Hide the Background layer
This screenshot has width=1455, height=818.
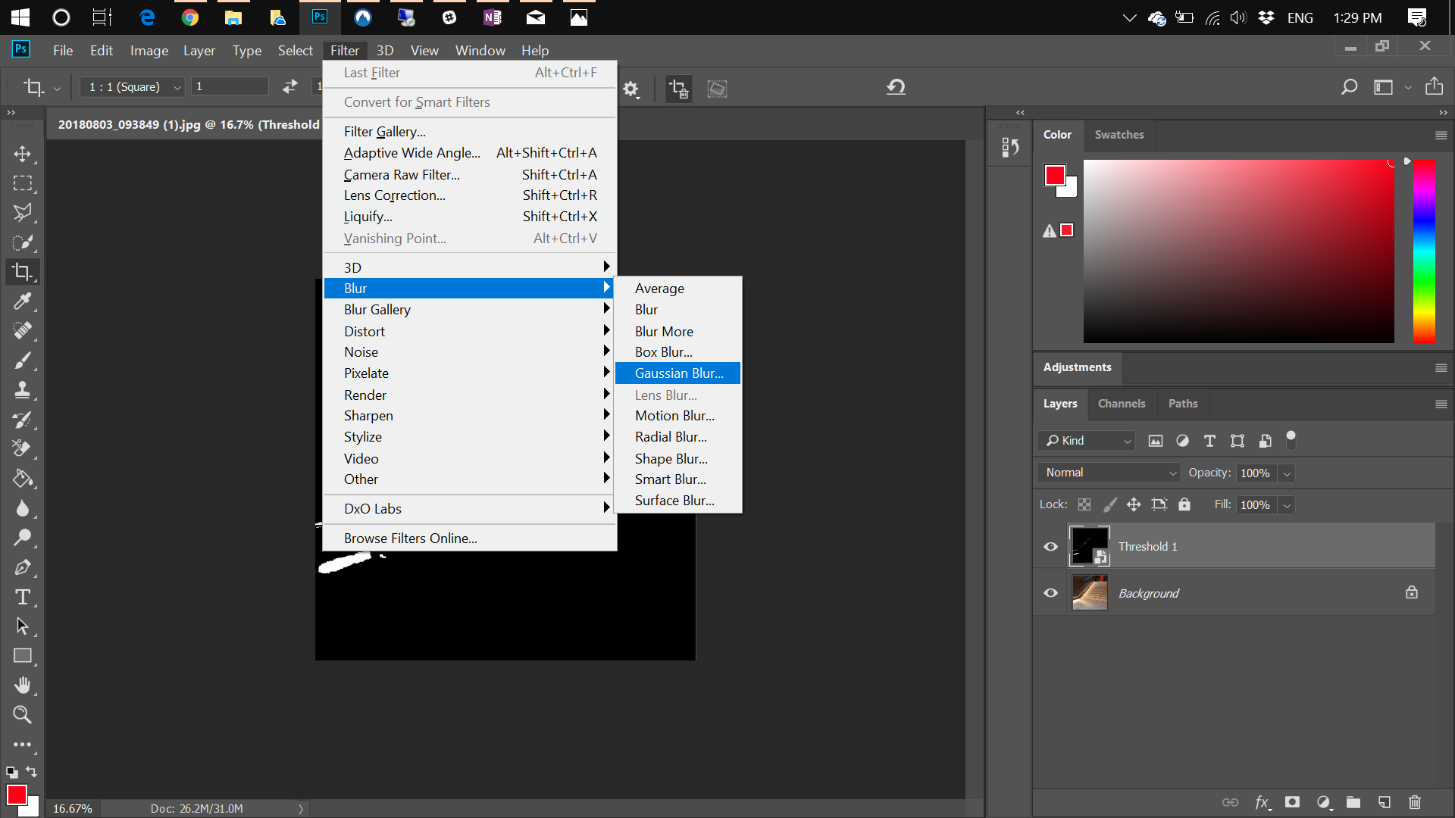[x=1050, y=593]
